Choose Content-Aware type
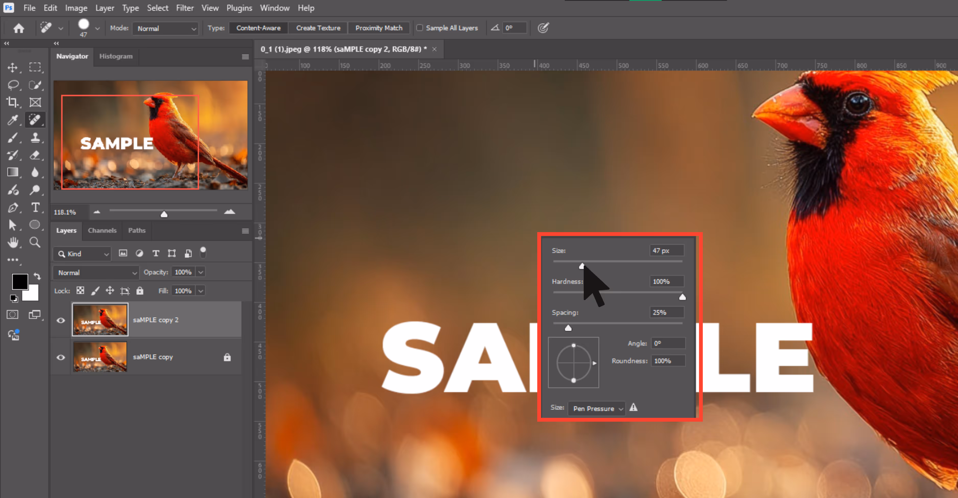Viewport: 958px width, 498px height. pyautogui.click(x=259, y=28)
